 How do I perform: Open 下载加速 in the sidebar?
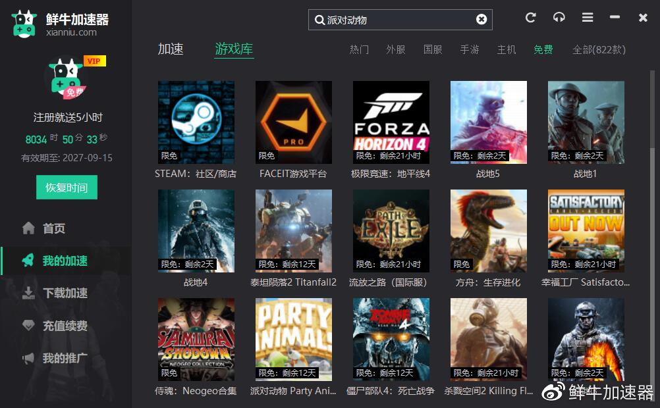coord(66,293)
